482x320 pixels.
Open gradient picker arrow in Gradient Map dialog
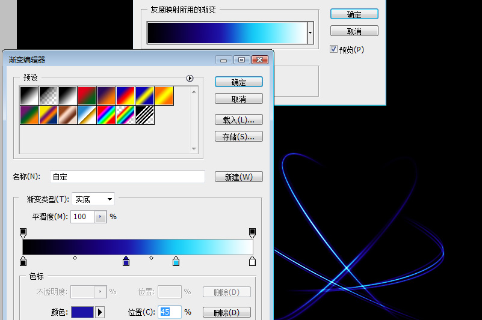tap(310, 33)
